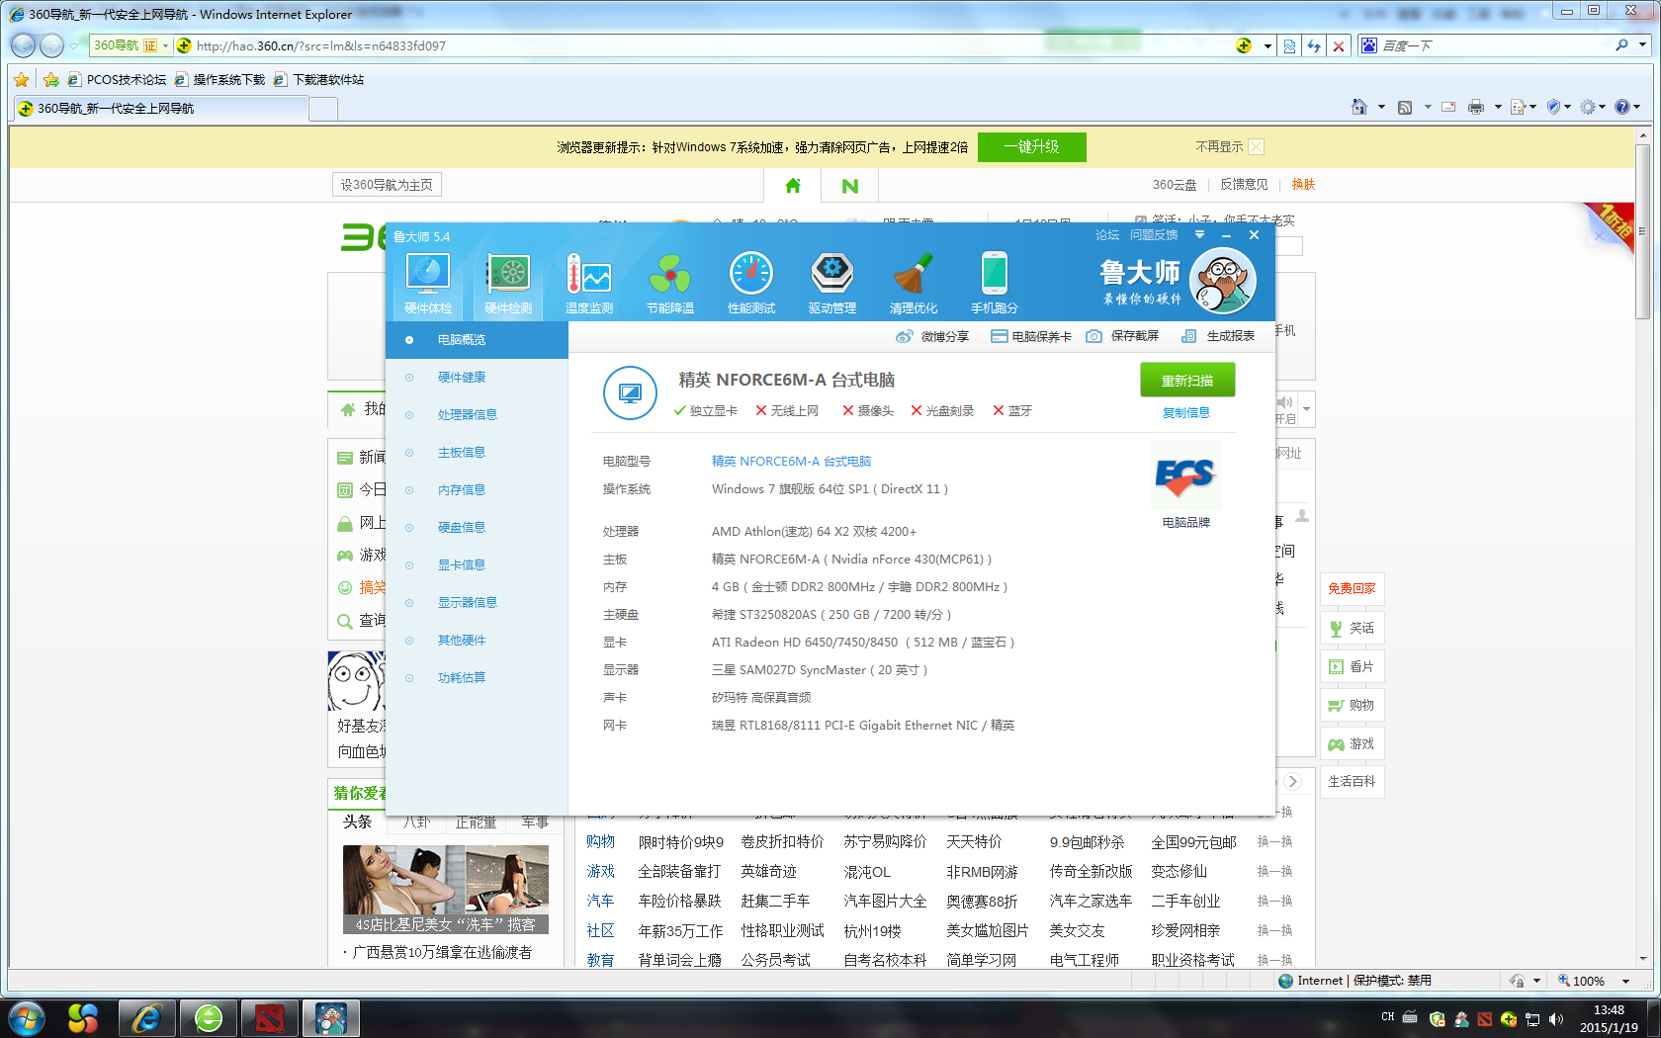The image size is (1661, 1038).
Task: Click the 精英 NFORCE6M-A model link
Action: [791, 462]
